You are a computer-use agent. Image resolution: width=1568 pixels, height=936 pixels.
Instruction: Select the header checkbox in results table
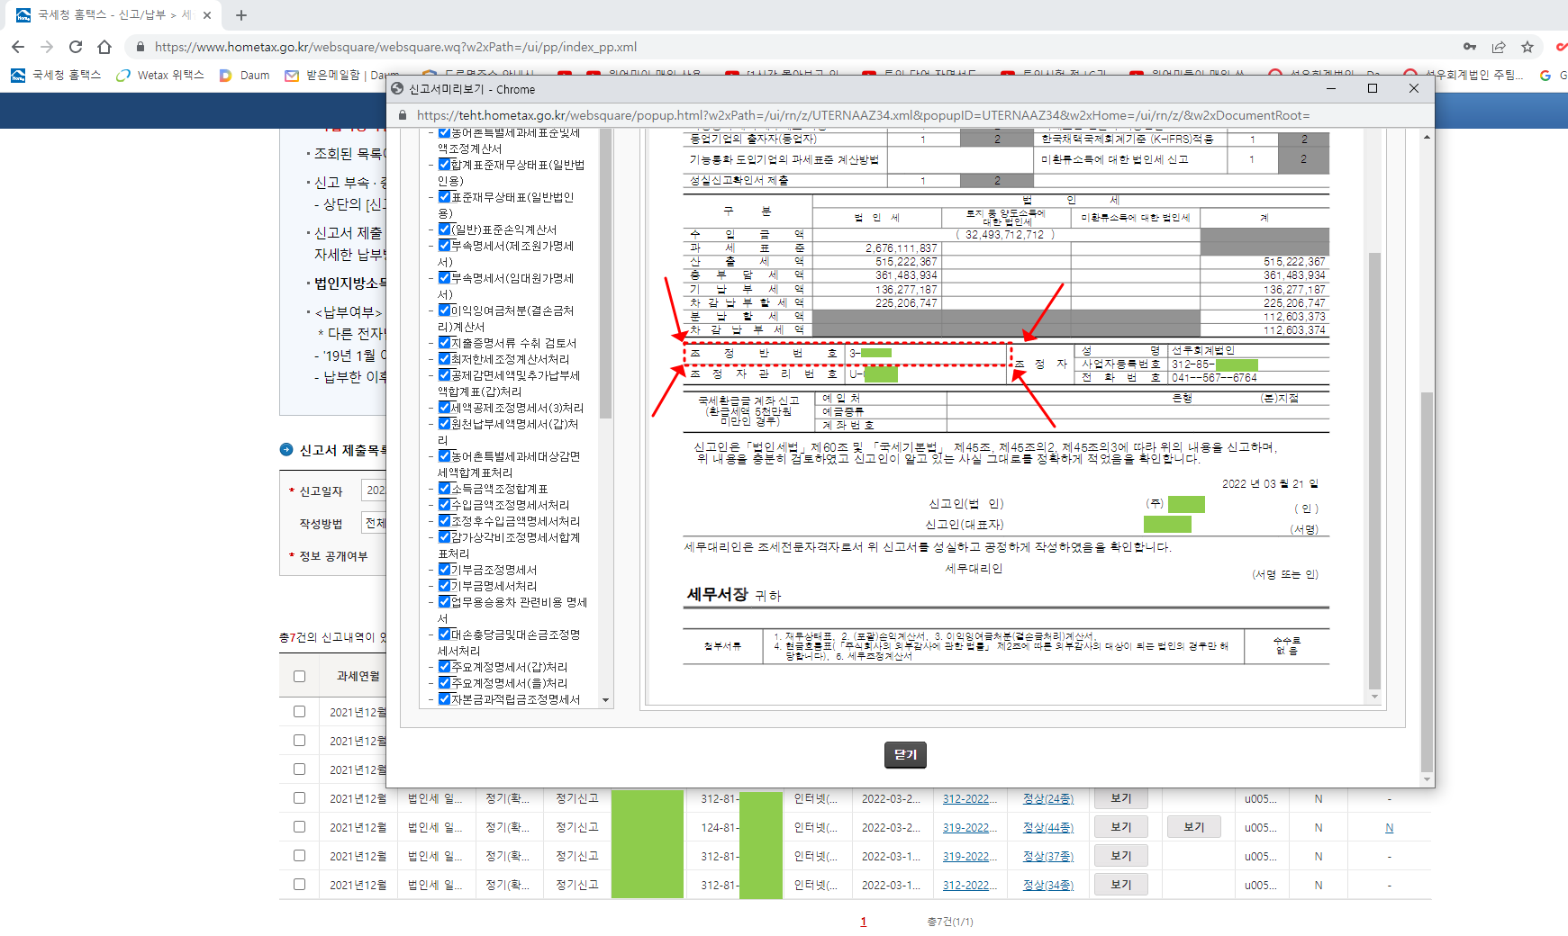click(x=300, y=676)
